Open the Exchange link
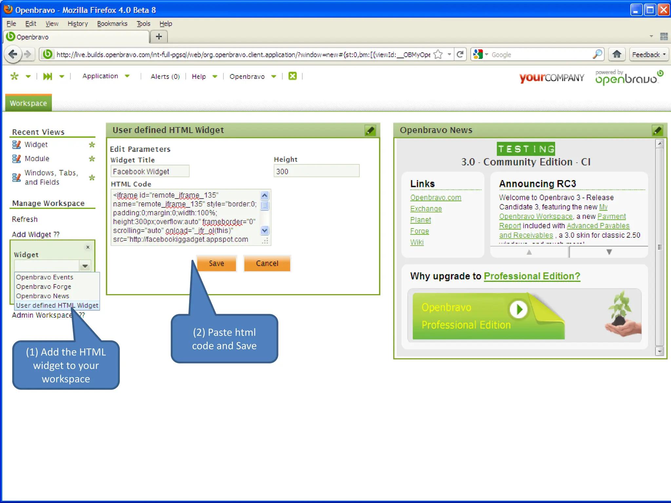Screen dimensions: 671x503 (x=426, y=209)
